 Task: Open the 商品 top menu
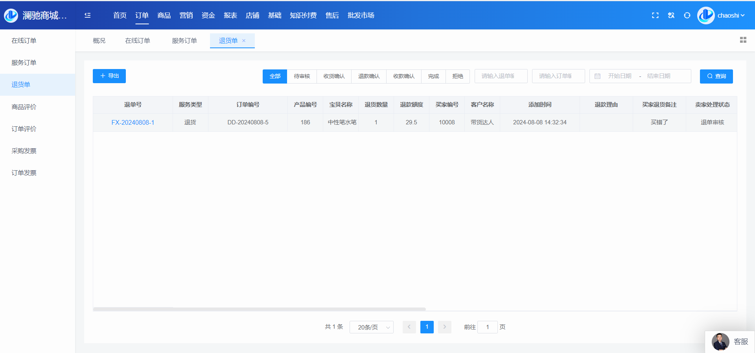pyautogui.click(x=164, y=15)
